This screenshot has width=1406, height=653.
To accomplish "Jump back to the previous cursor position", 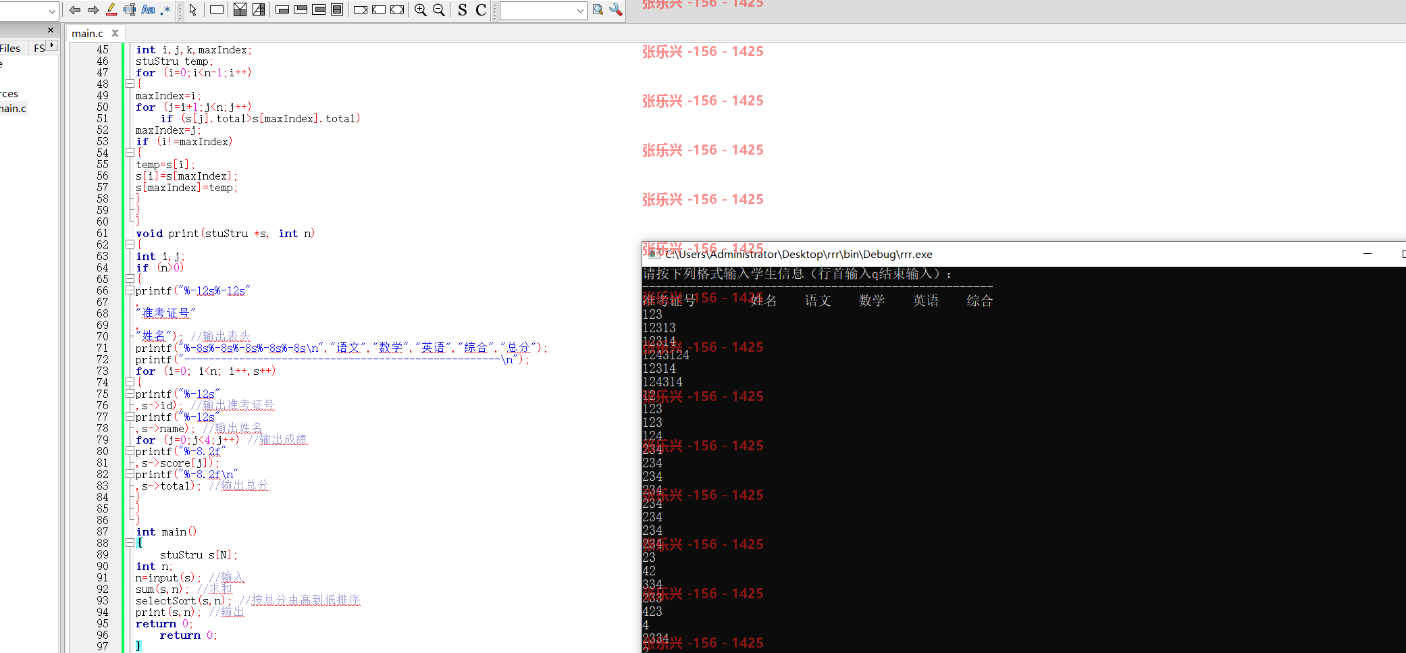I will click(x=75, y=10).
